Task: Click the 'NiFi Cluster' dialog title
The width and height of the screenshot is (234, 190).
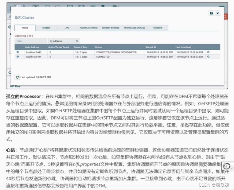Action: pyautogui.click(x=24, y=17)
